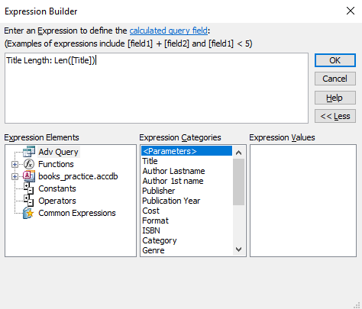Open the calculated query field link
Image resolution: width=362 pixels, height=309 pixels.
point(169,31)
